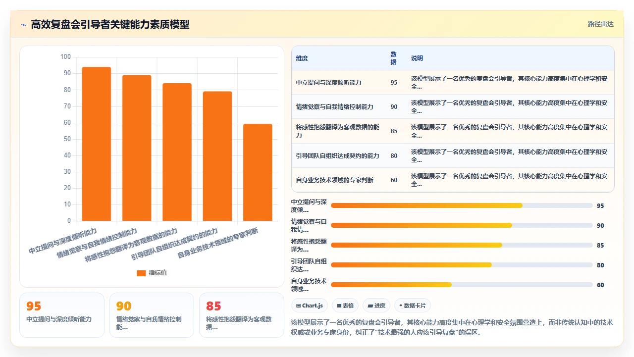Click the 情绪觉察与自我情绪控制能力 bar in chart
634x357 pixels.
(x=137, y=148)
